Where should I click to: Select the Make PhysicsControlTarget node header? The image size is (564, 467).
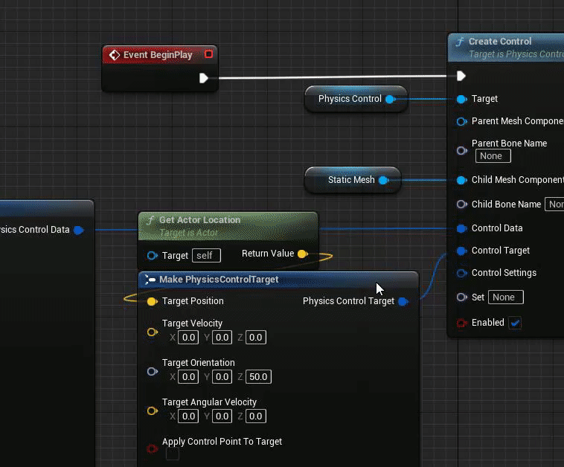278,280
